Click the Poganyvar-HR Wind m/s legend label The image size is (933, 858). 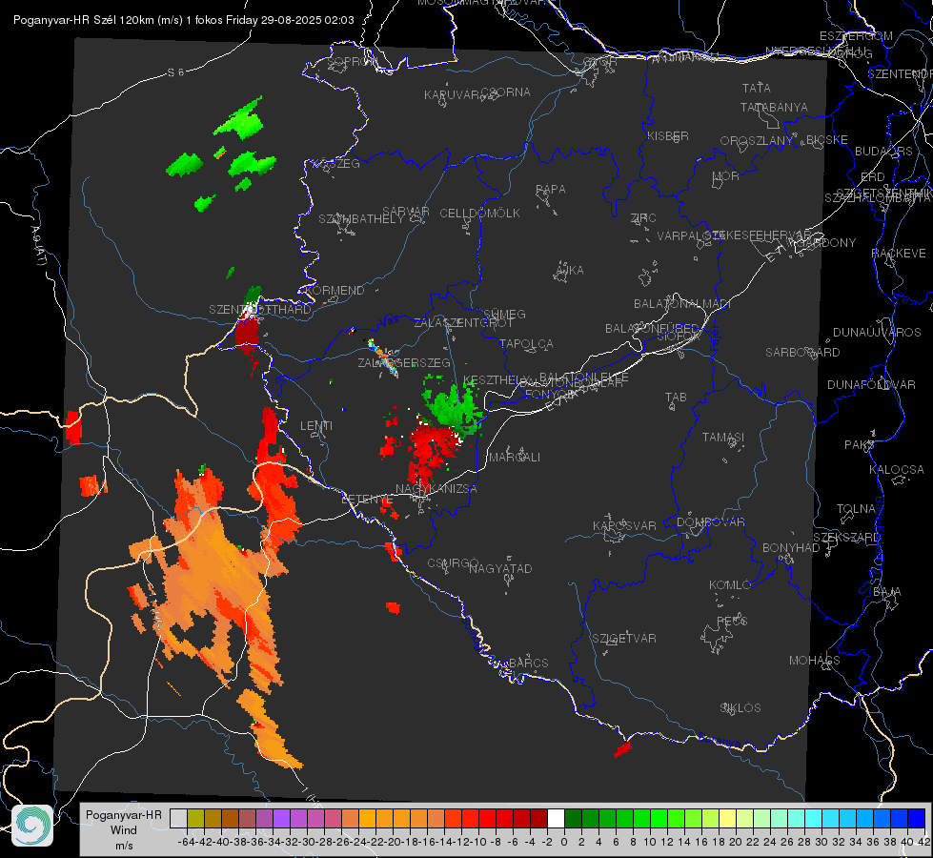(x=124, y=829)
